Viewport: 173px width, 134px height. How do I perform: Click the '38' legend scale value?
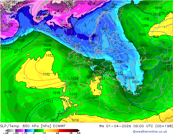tap(71, 133)
